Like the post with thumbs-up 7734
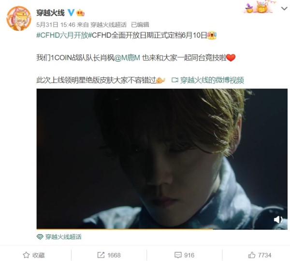Viewport: 290px width, 261px height. 251,255
